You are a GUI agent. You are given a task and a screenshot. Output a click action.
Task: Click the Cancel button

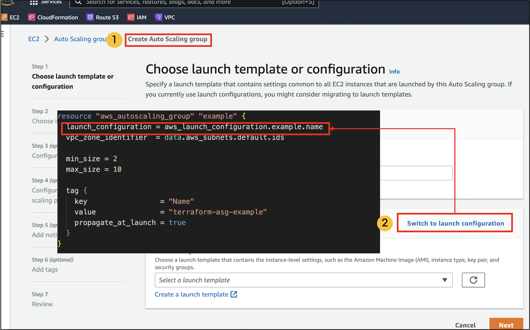click(465, 325)
